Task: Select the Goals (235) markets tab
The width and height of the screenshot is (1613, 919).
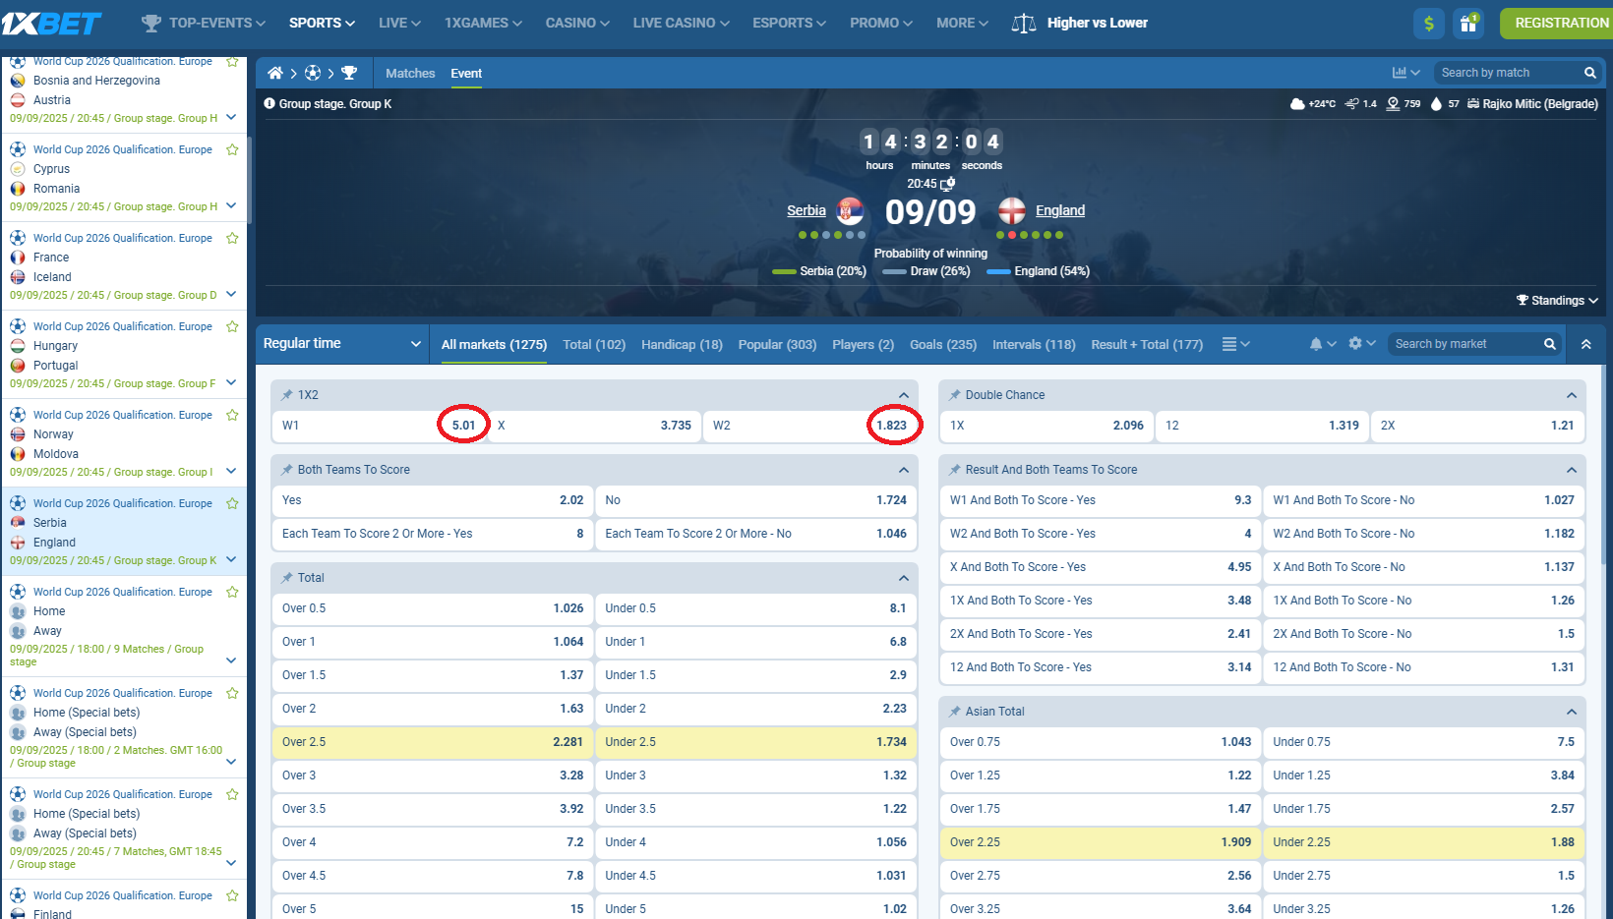Action: (943, 344)
